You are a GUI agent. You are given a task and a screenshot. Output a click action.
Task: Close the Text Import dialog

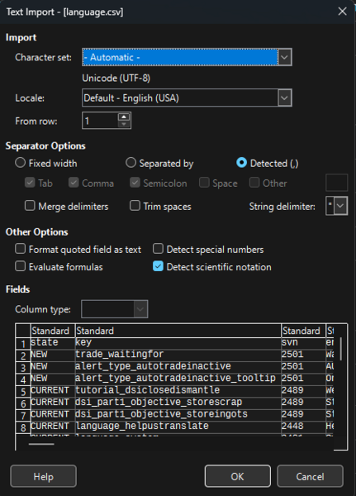coord(342,12)
